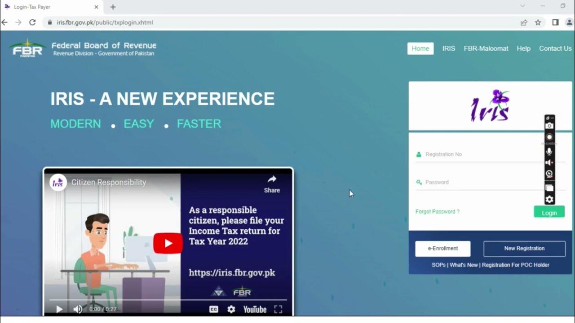The image size is (575, 323).
Task: Click the Registration No field
Action: (490, 154)
